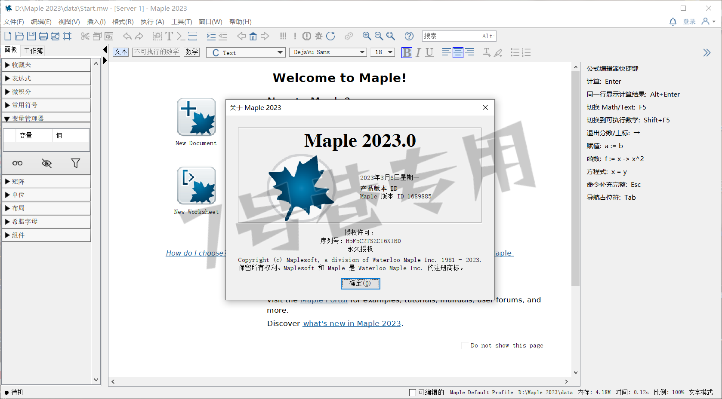Click the document vertical scrollbar thumb
Viewport: 722px width, 399px height.
tap(576, 178)
